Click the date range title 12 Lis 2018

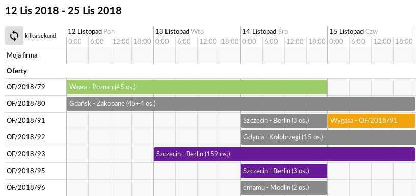pos(32,11)
